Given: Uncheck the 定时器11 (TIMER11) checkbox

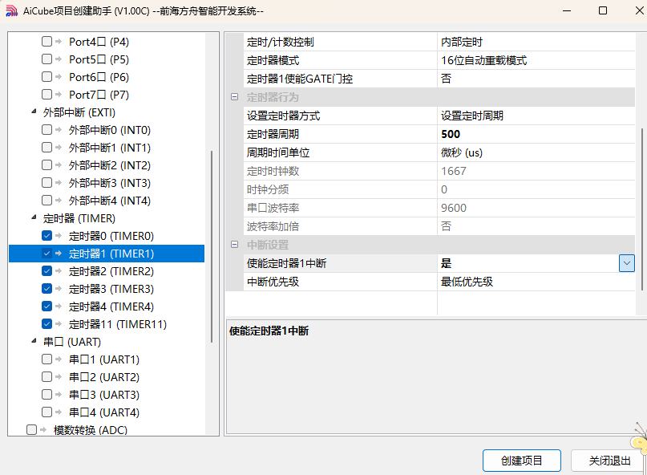Looking at the screenshot, I should (x=47, y=324).
